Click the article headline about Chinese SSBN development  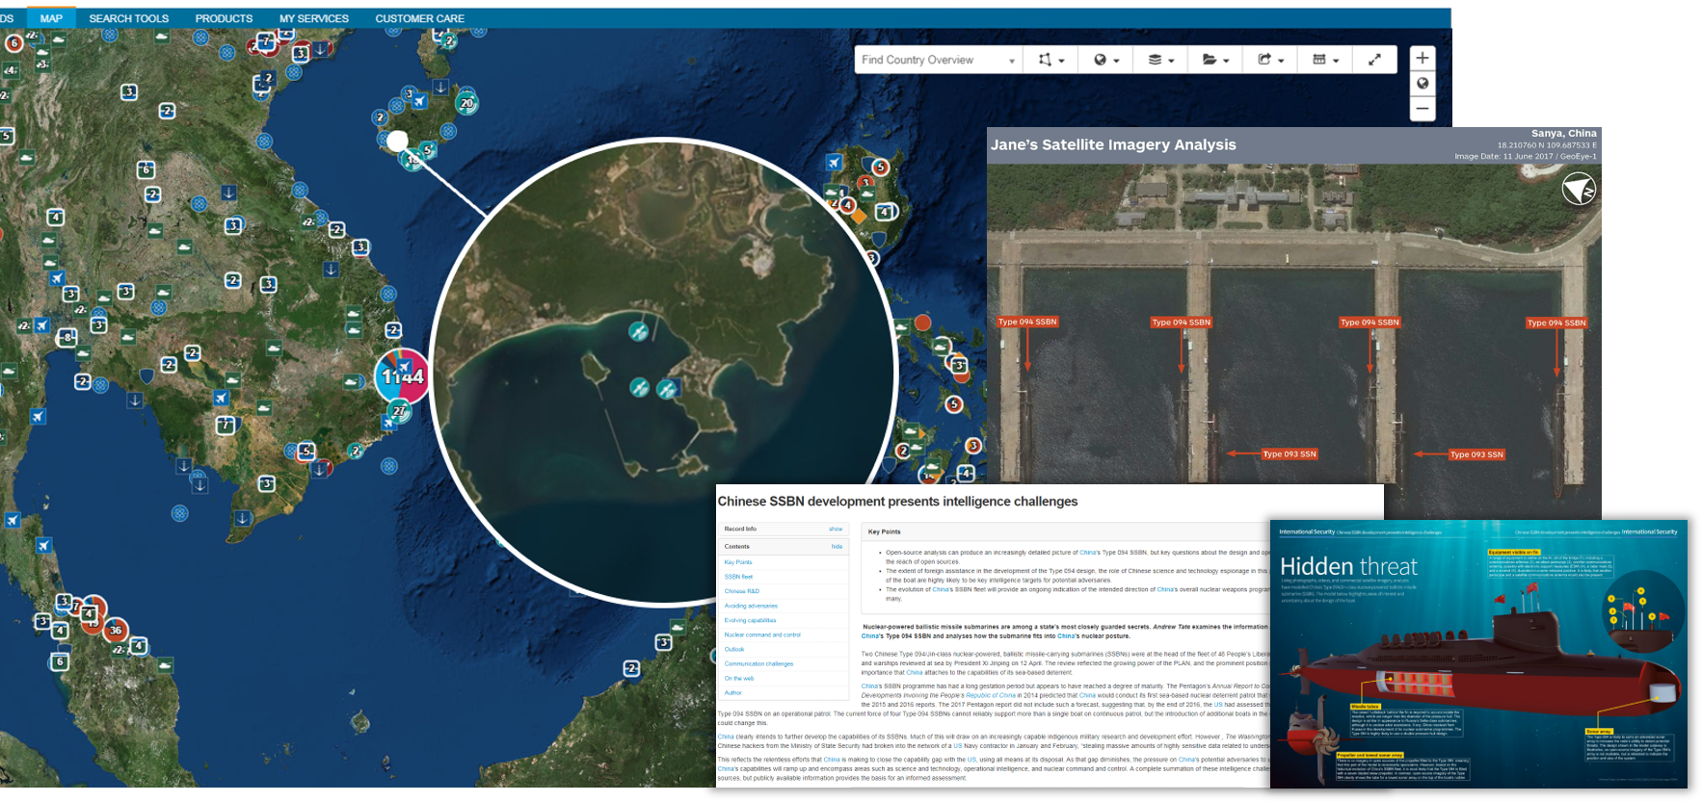[897, 502]
